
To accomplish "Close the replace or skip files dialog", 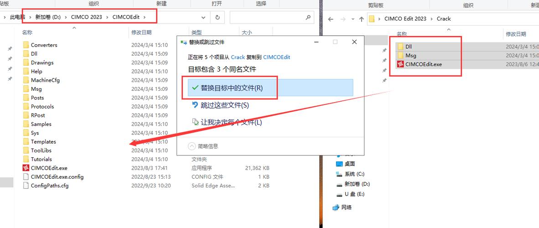I will [x=354, y=42].
